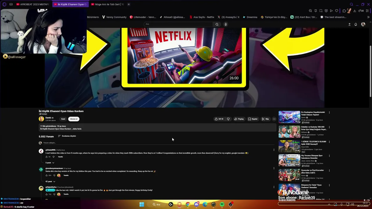Screen dimensions: 372x209
Task: Click the pin icon in address bar
Action: click(x=316, y=11)
